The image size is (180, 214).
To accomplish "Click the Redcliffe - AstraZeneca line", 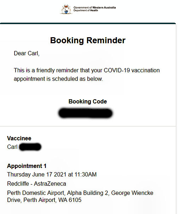I will point(36,184).
